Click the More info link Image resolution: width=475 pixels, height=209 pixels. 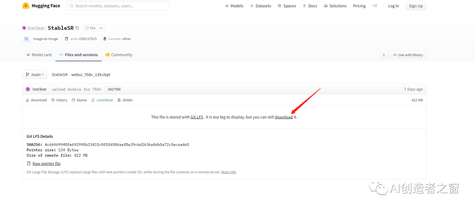[228, 172]
